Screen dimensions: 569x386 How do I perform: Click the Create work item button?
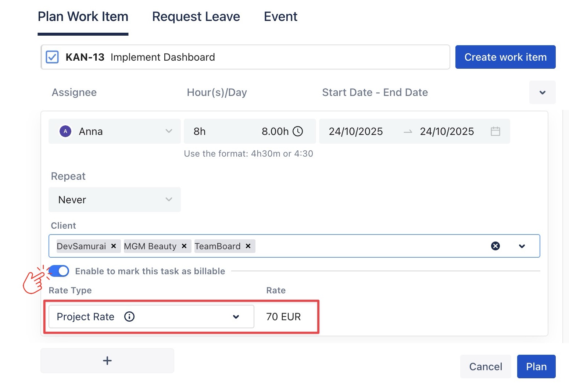505,57
